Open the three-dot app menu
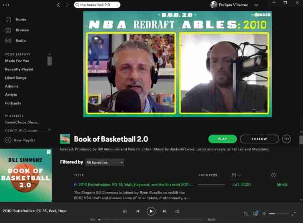 pyautogui.click(x=6, y=5)
